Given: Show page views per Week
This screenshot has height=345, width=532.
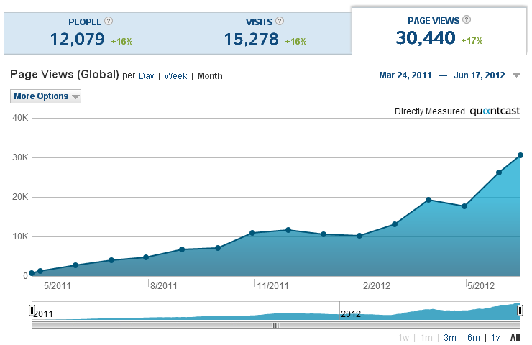Looking at the screenshot, I should tap(175, 76).
